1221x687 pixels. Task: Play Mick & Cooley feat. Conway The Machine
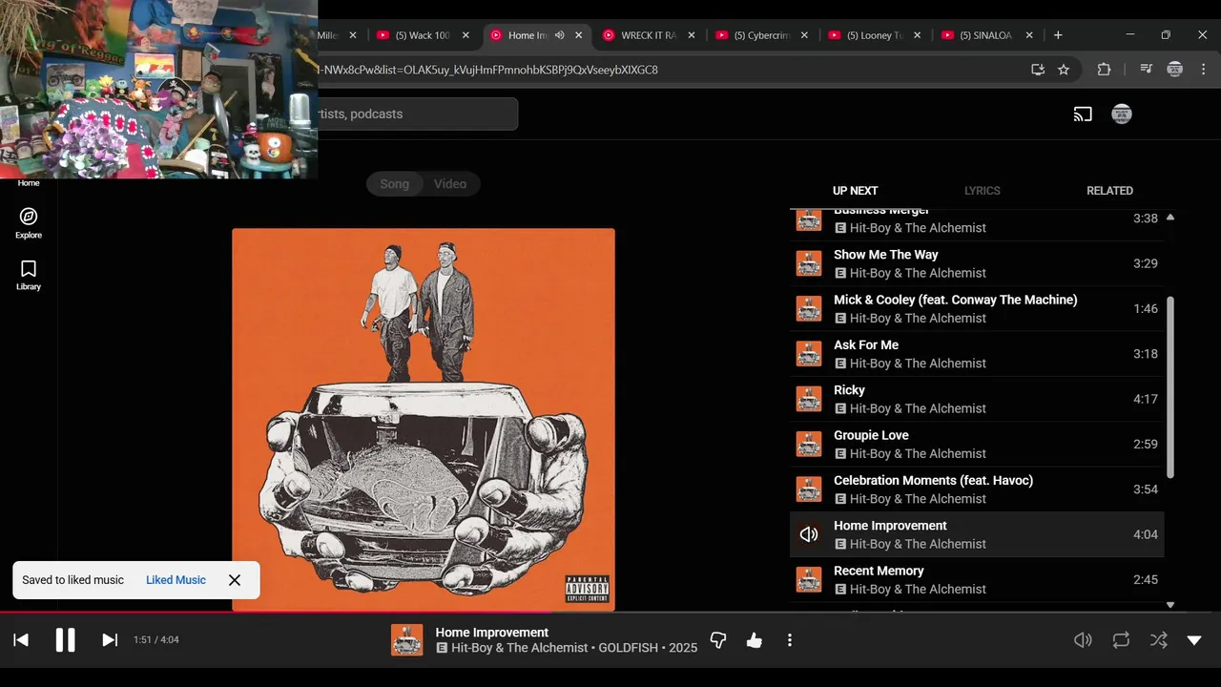(977, 308)
